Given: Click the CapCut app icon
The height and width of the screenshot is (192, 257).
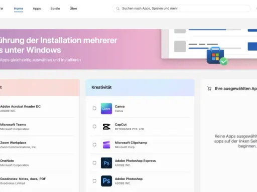Looking at the screenshot, I should coord(106,126).
